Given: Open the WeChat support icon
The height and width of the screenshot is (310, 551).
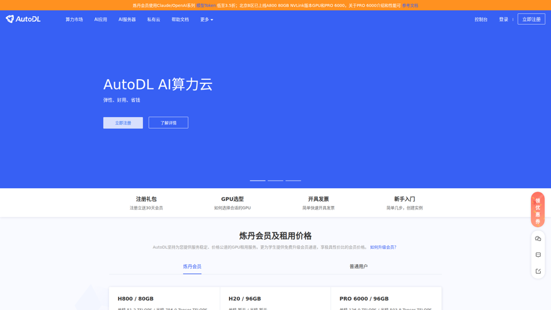Looking at the screenshot, I should click(x=538, y=239).
